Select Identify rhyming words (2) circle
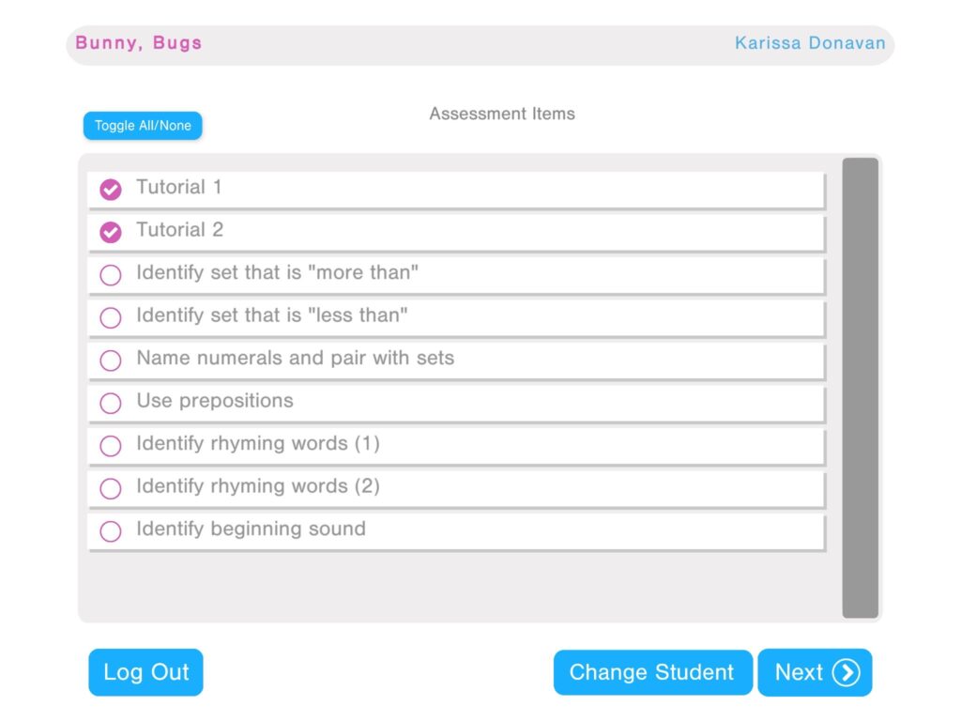This screenshot has width=961, height=721. coord(111,488)
